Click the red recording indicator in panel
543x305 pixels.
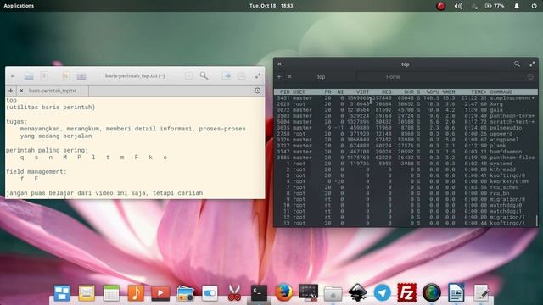point(440,6)
